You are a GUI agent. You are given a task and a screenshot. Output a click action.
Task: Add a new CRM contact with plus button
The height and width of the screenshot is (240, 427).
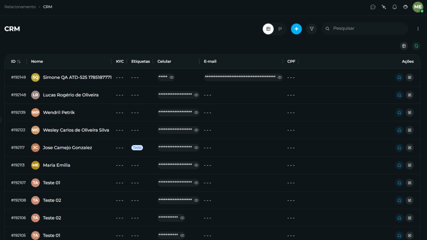pyautogui.click(x=296, y=29)
